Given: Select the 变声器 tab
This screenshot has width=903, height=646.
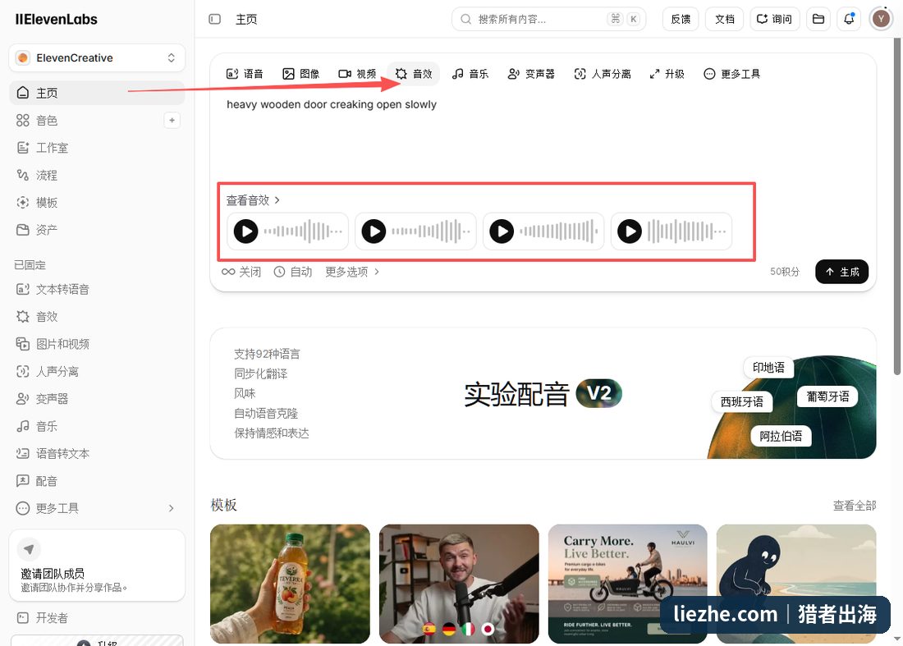Looking at the screenshot, I should (x=531, y=74).
